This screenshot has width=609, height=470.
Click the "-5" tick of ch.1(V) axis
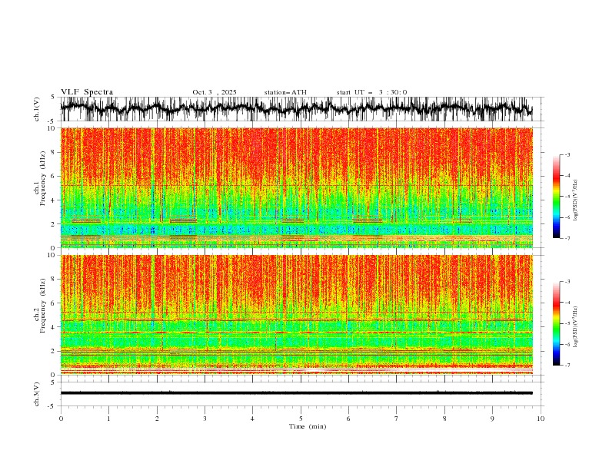52,121
